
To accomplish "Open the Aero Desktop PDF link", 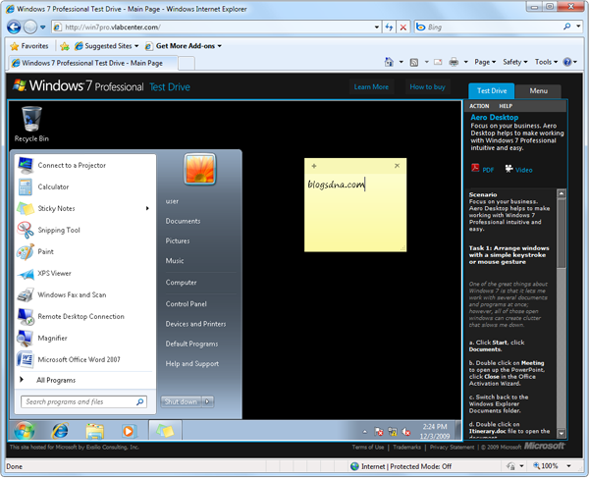I will (482, 169).
